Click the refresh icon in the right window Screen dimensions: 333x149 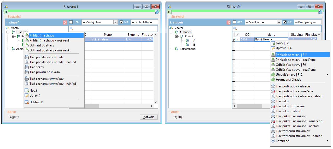coord(320,12)
